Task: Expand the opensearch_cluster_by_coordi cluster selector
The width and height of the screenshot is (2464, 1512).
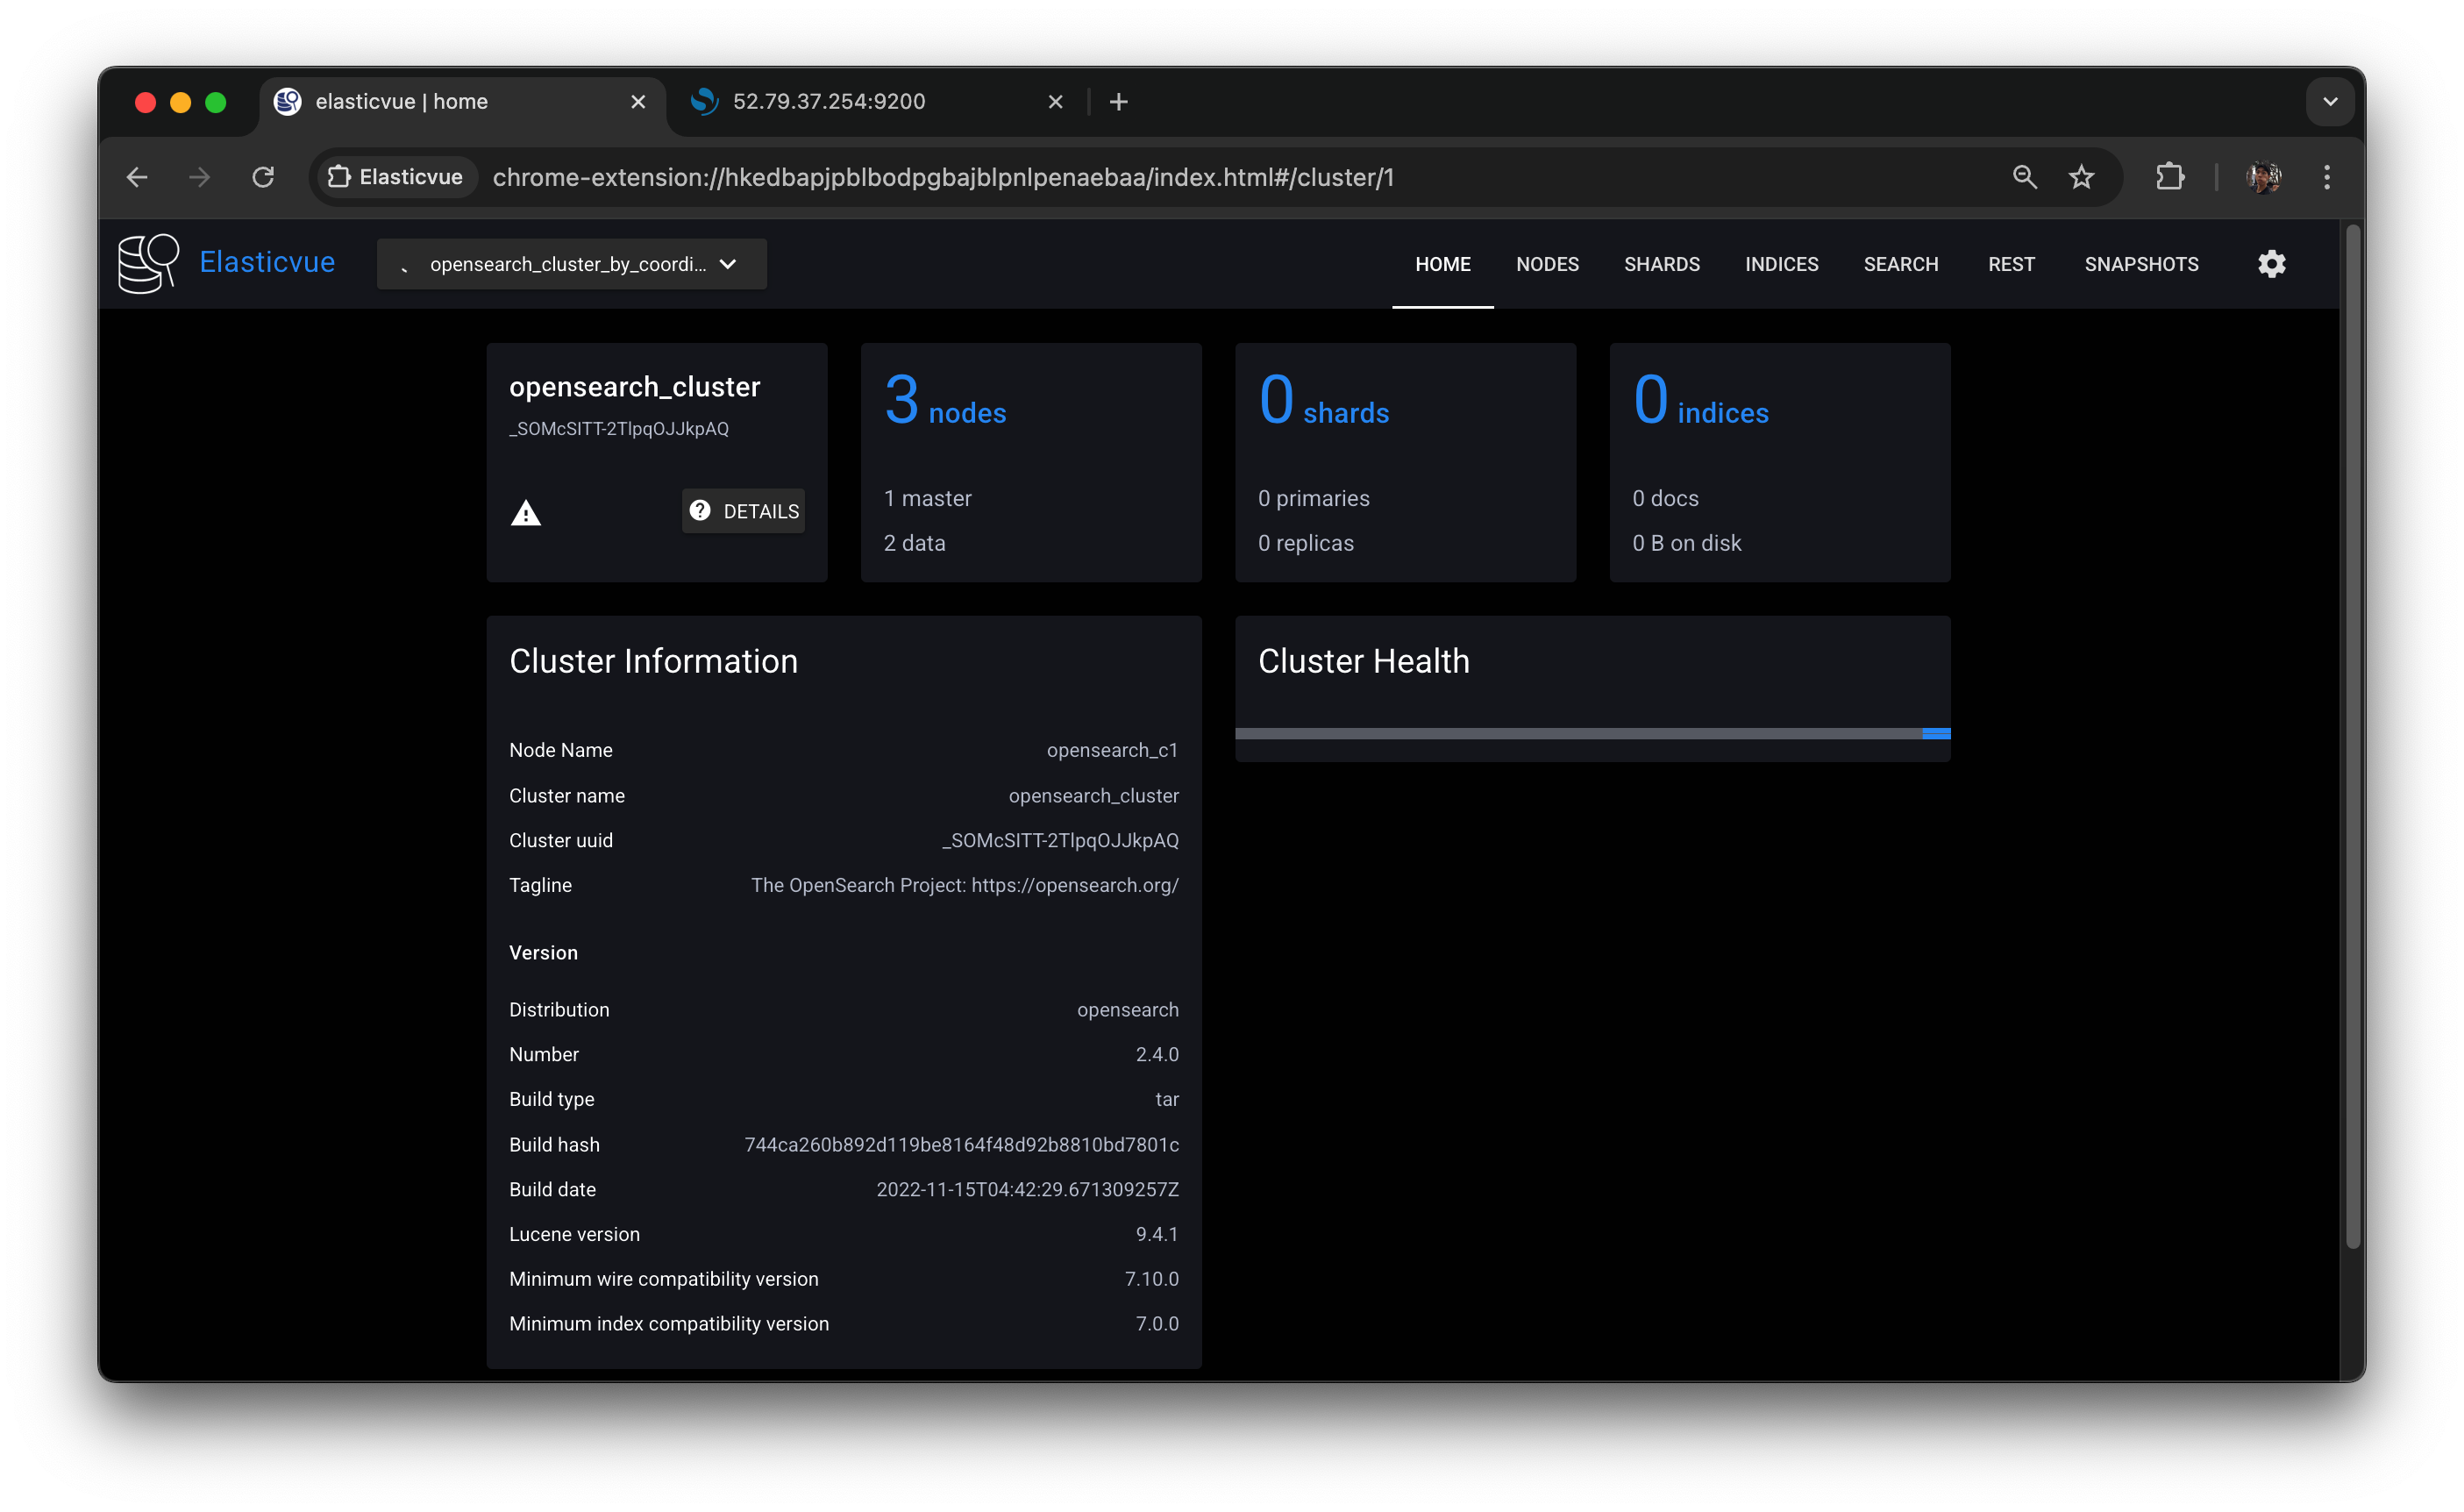Action: click(x=571, y=264)
